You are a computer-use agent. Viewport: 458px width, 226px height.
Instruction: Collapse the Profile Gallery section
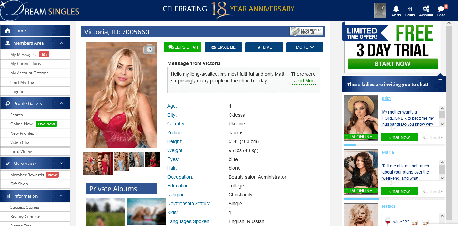point(61,103)
